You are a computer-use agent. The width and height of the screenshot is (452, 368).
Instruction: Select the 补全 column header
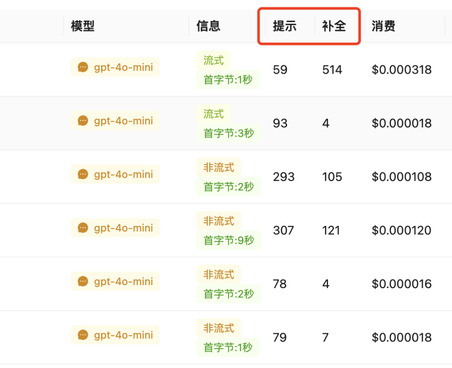tap(334, 26)
